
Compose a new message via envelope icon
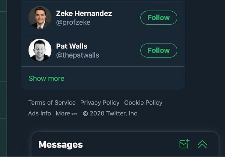(x=184, y=144)
